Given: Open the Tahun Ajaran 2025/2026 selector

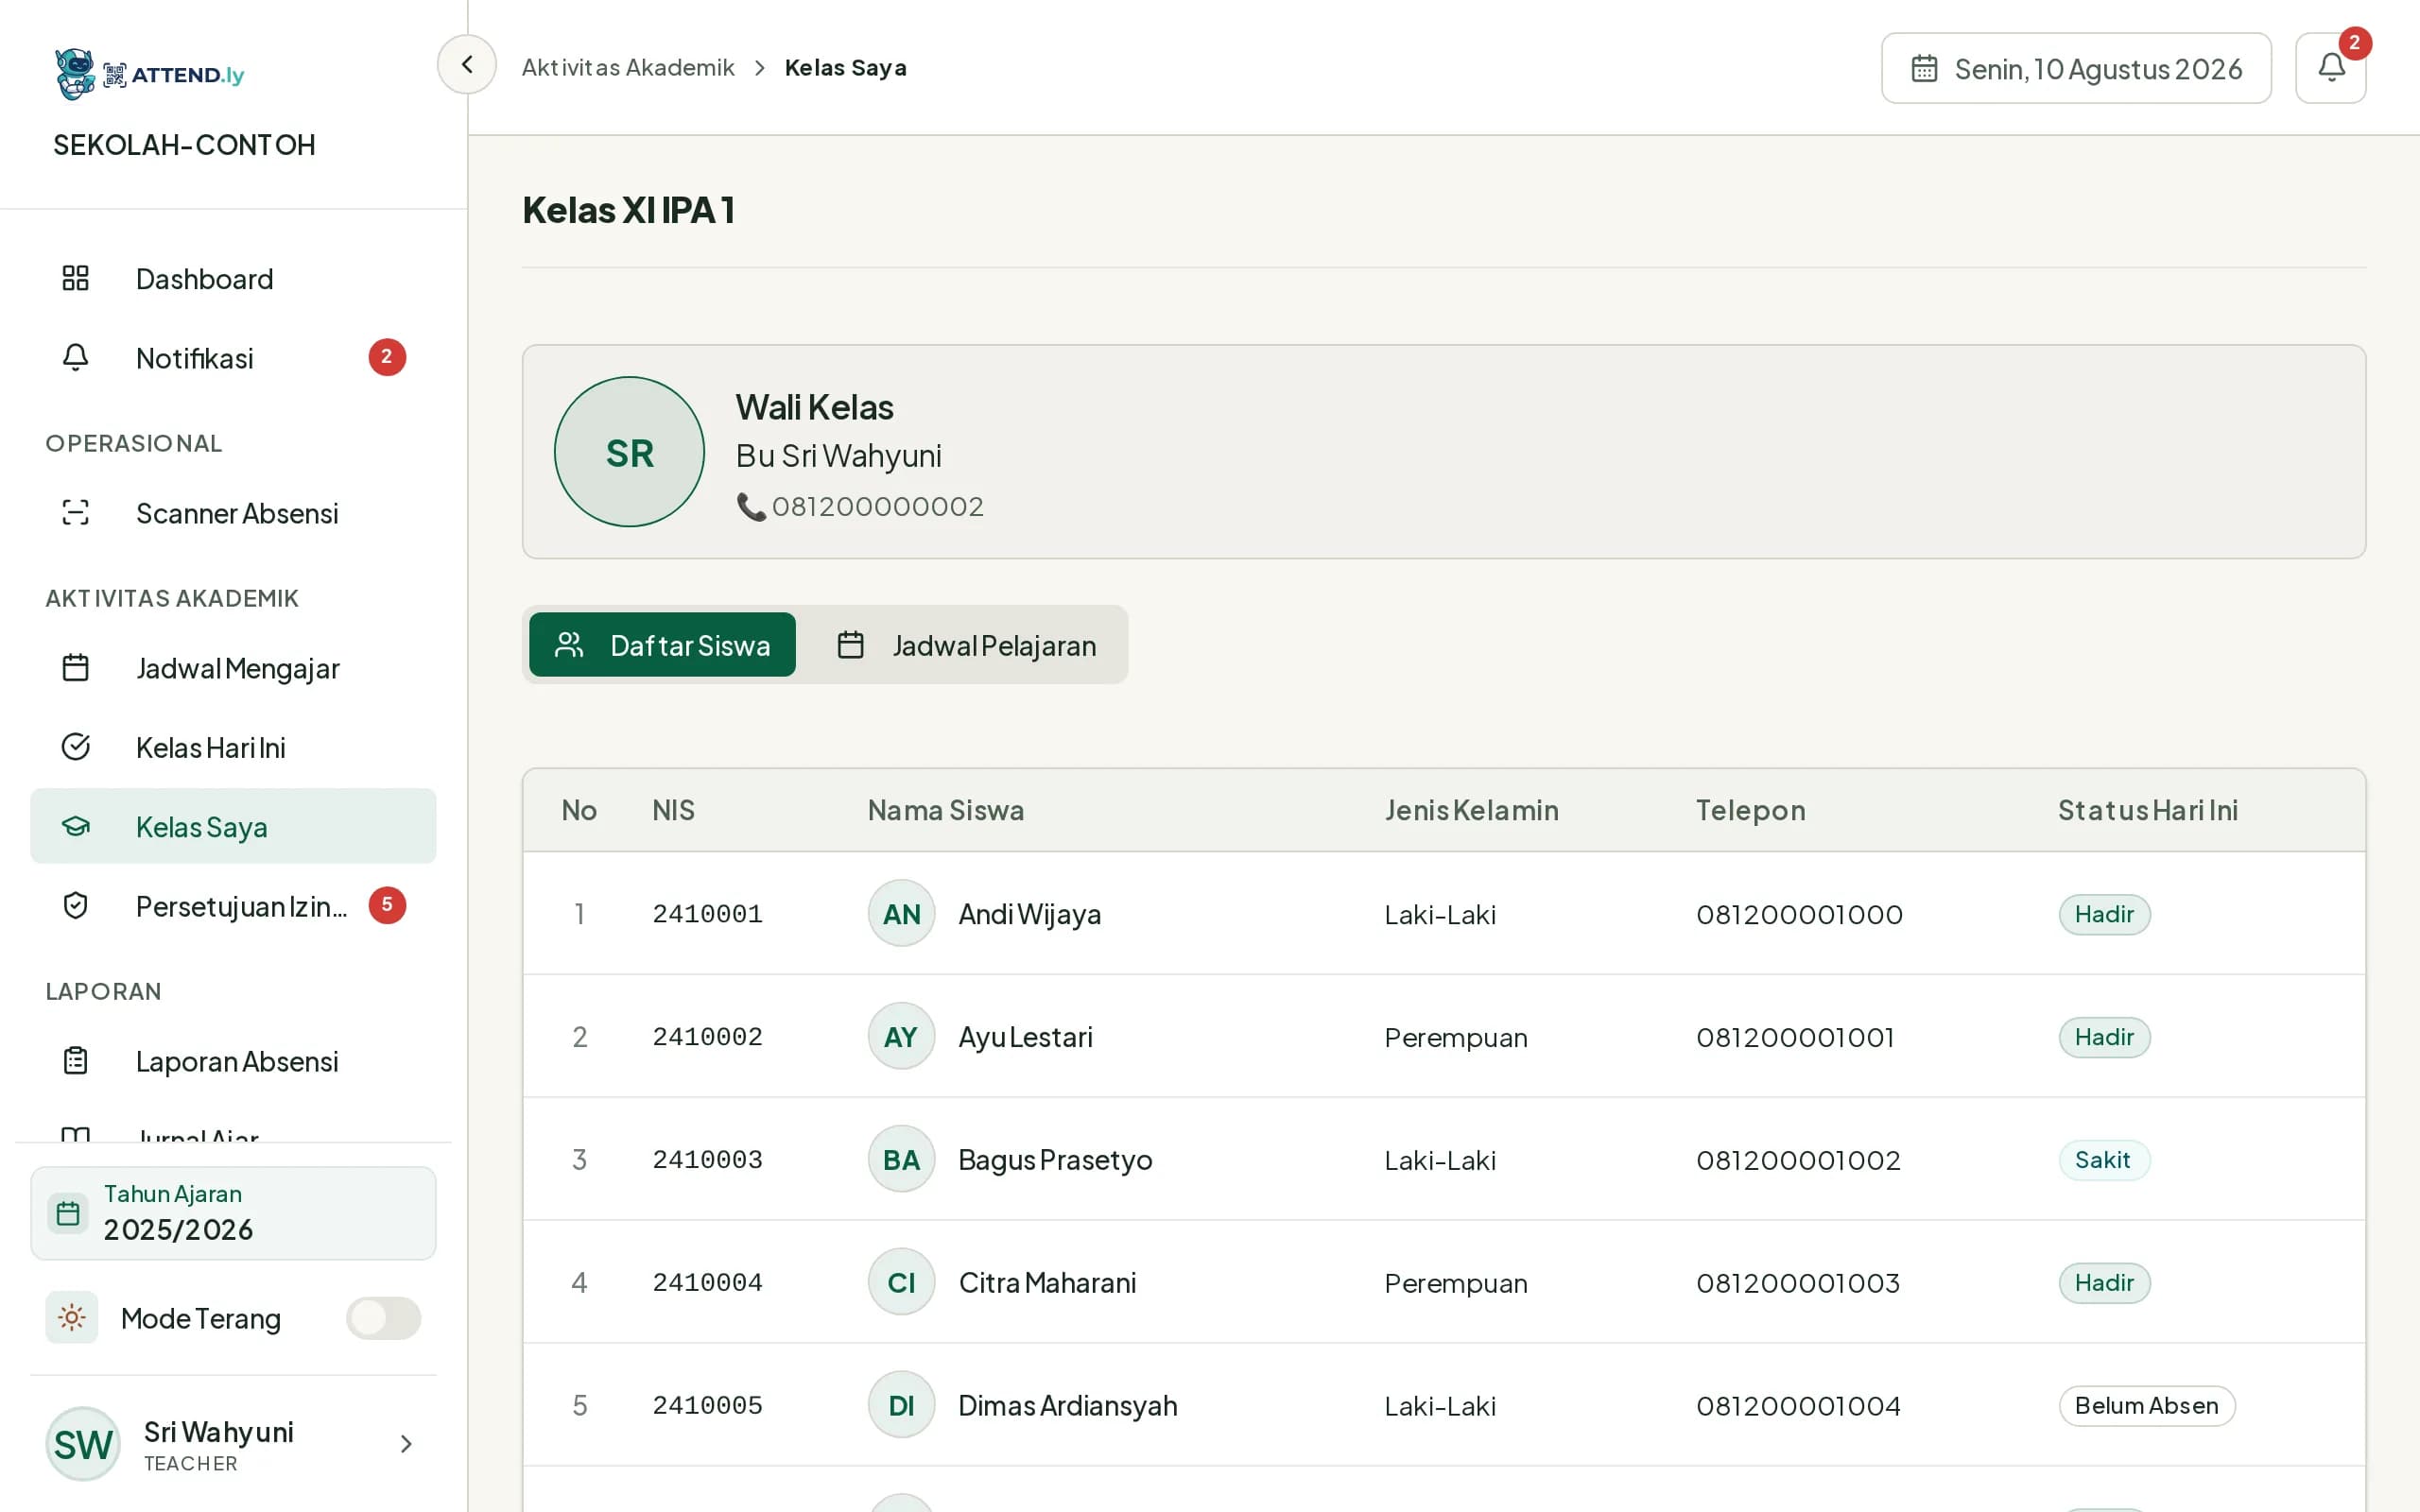Looking at the screenshot, I should pyautogui.click(x=233, y=1213).
